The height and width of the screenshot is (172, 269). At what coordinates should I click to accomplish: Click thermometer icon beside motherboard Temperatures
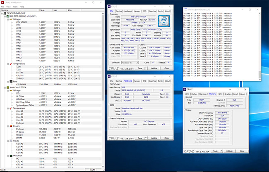coord(11,64)
